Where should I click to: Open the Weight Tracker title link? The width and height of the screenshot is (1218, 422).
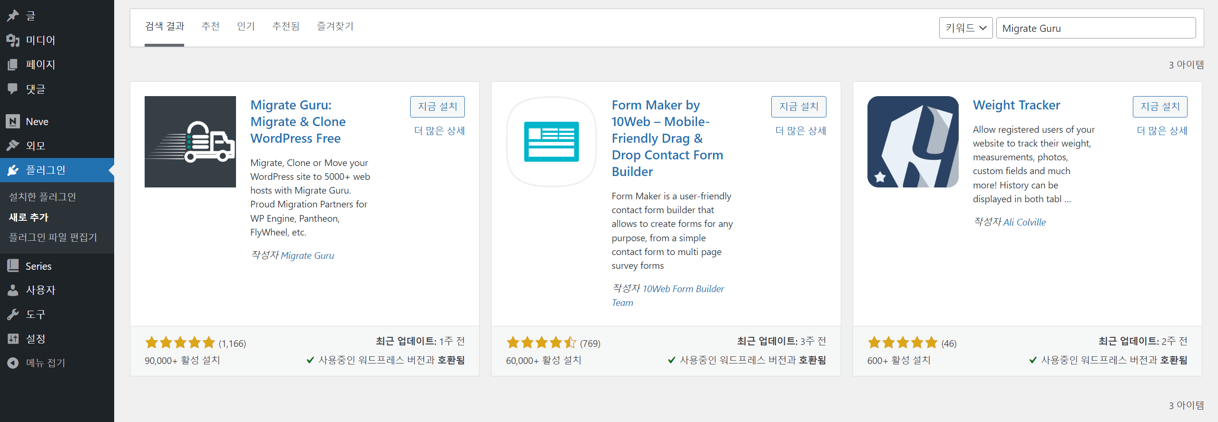coord(1016,105)
